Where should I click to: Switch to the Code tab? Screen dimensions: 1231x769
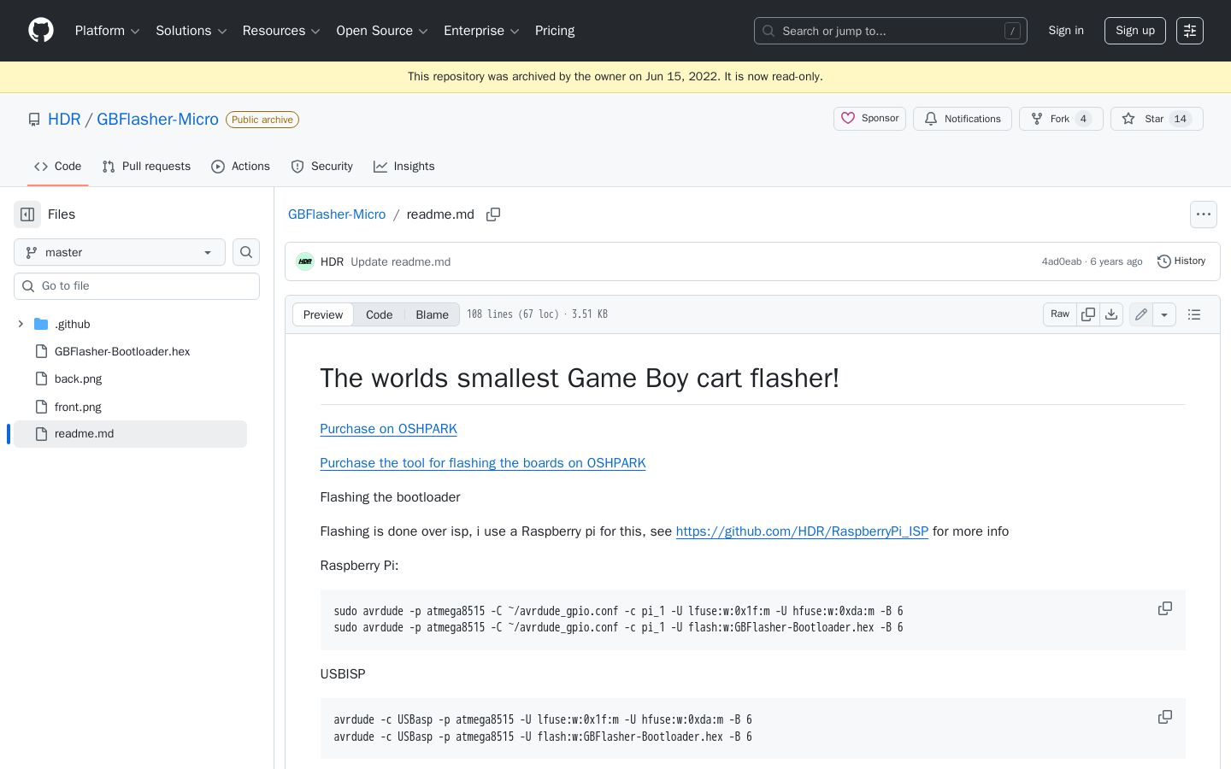tap(58, 167)
